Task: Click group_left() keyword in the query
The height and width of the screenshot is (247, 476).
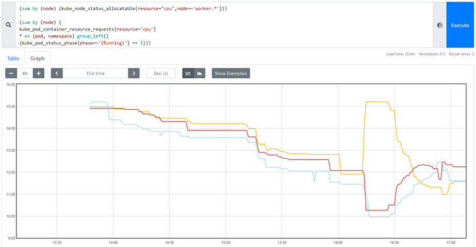Action: (x=93, y=37)
